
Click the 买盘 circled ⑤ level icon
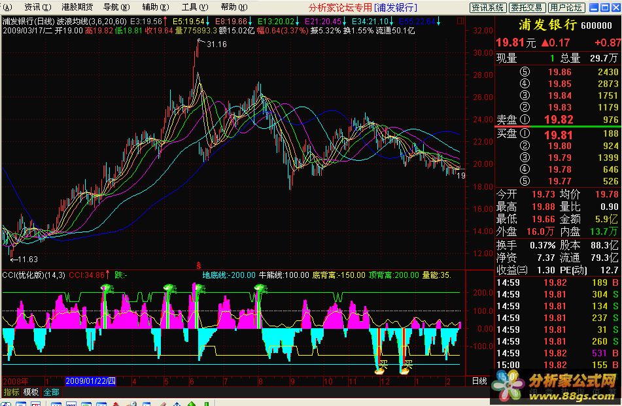coord(525,181)
